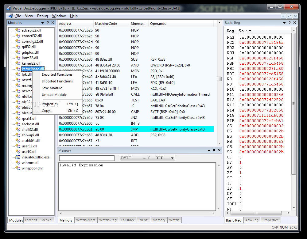Click the gdiplus.dll module icon
The image size is (307, 239).
pyautogui.click(x=18, y=52)
